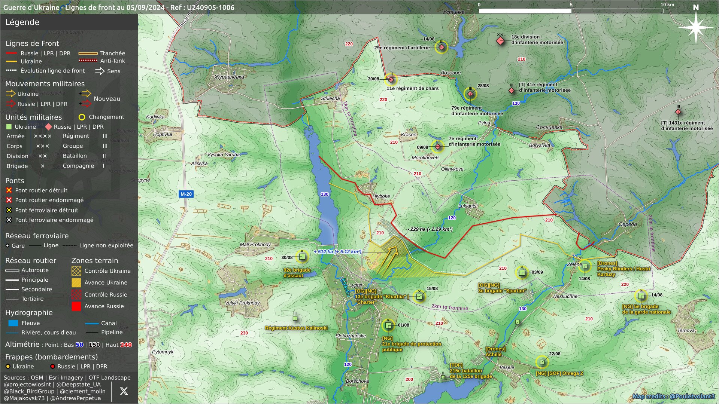Click the north compass star icon
The height and width of the screenshot is (404, 719).
tap(696, 27)
